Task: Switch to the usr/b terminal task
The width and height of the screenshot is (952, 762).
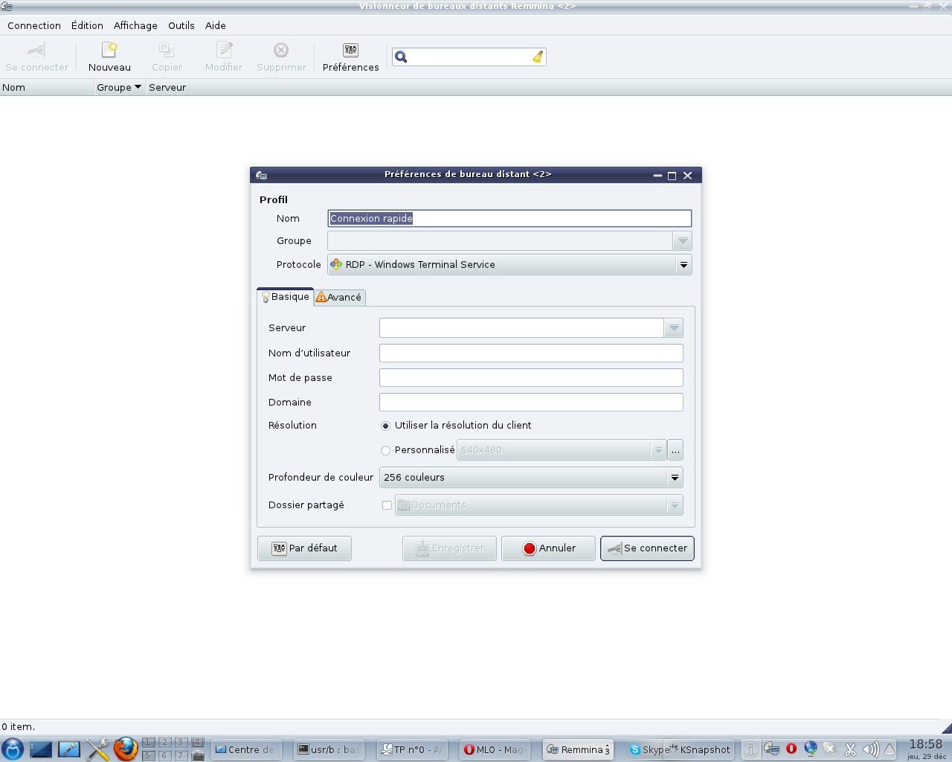Action: pyautogui.click(x=328, y=749)
